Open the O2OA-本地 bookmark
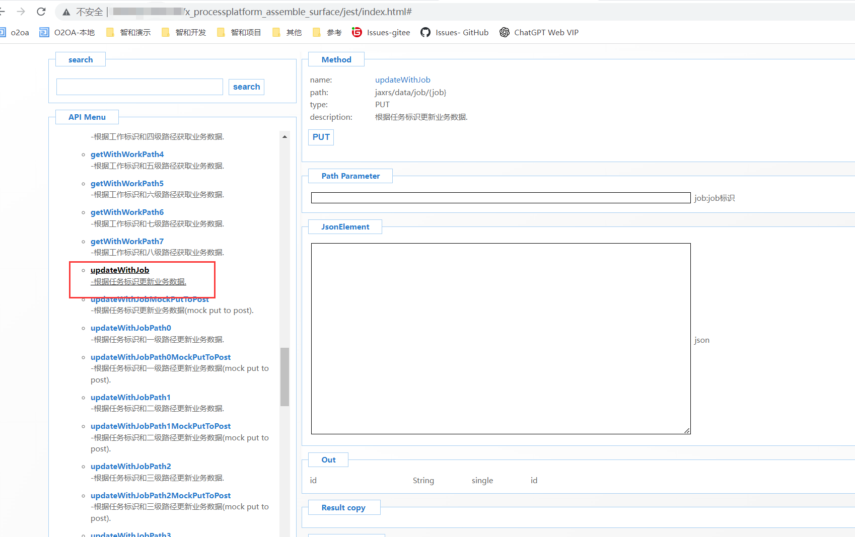The image size is (855, 537). tap(67, 33)
